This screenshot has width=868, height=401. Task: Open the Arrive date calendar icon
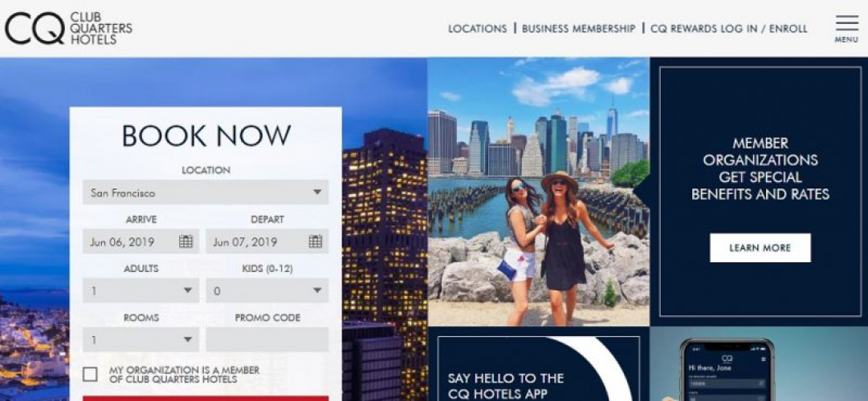[x=185, y=241]
